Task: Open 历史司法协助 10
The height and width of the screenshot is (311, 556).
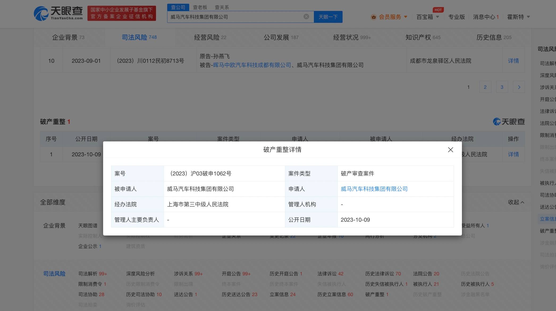Action: [144, 295]
